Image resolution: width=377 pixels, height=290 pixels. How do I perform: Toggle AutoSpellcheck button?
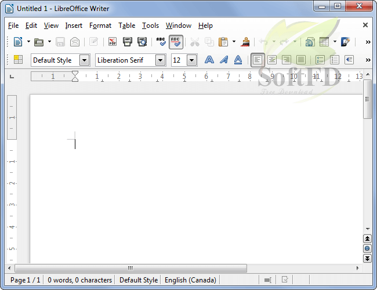(x=176, y=42)
